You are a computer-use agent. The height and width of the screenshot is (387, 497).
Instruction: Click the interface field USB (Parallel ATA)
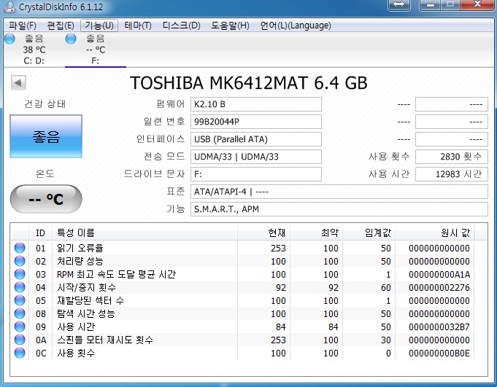(255, 139)
